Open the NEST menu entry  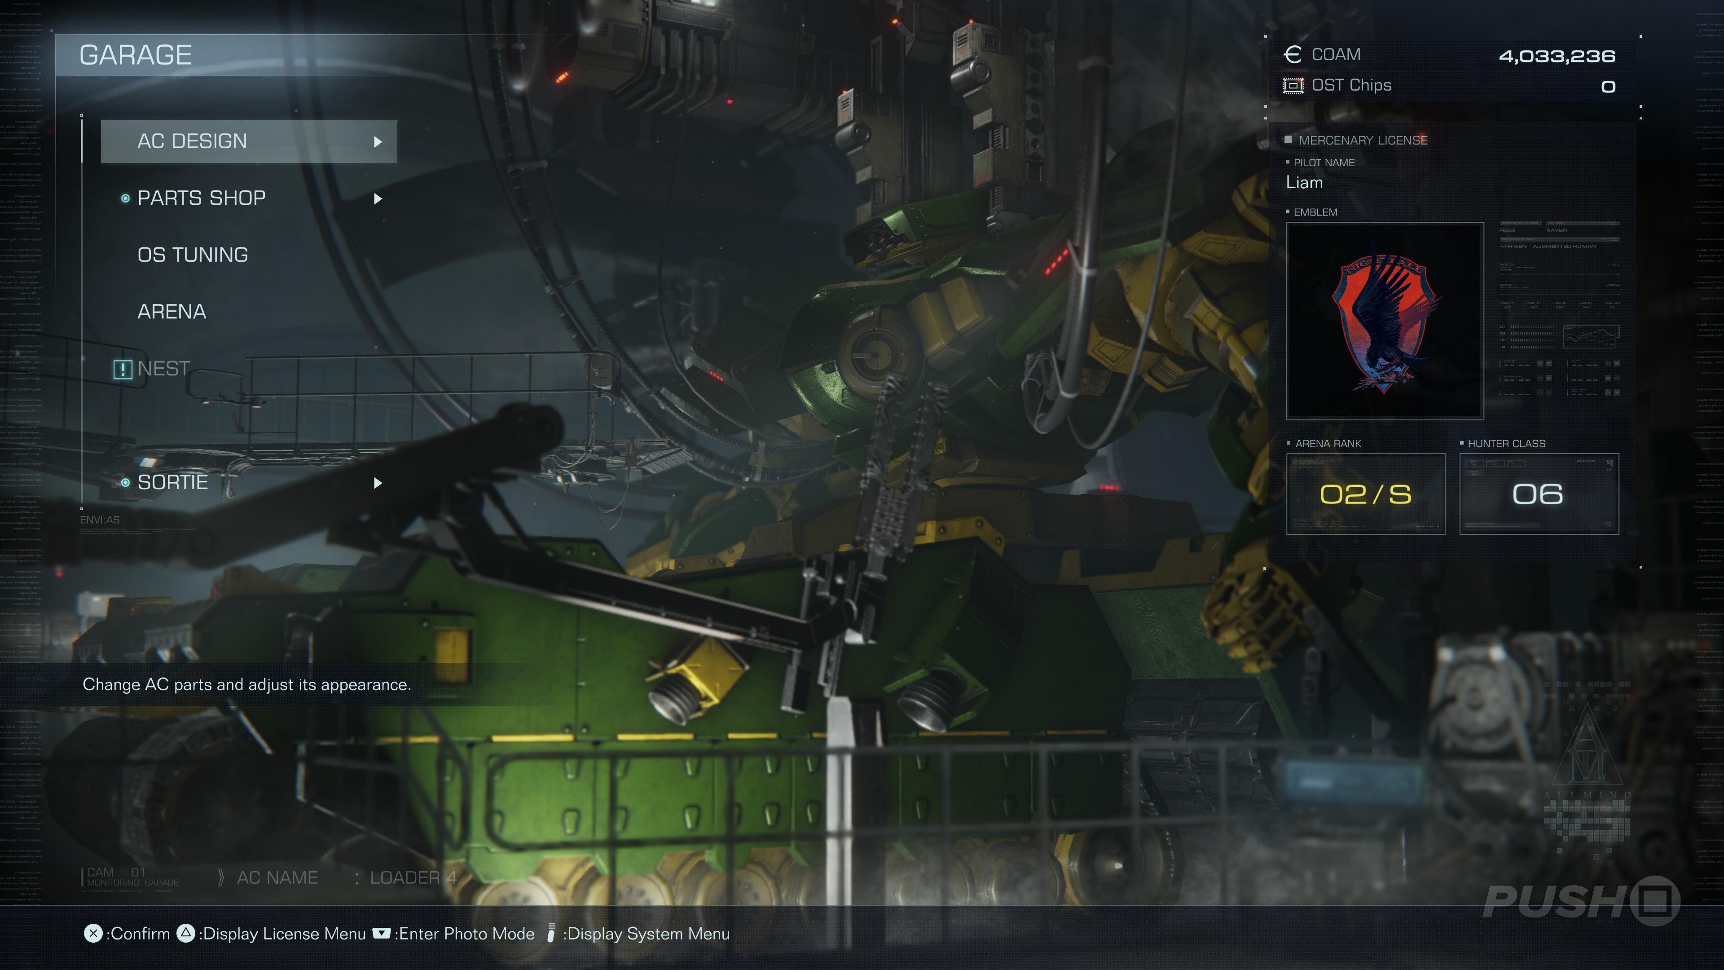[164, 369]
